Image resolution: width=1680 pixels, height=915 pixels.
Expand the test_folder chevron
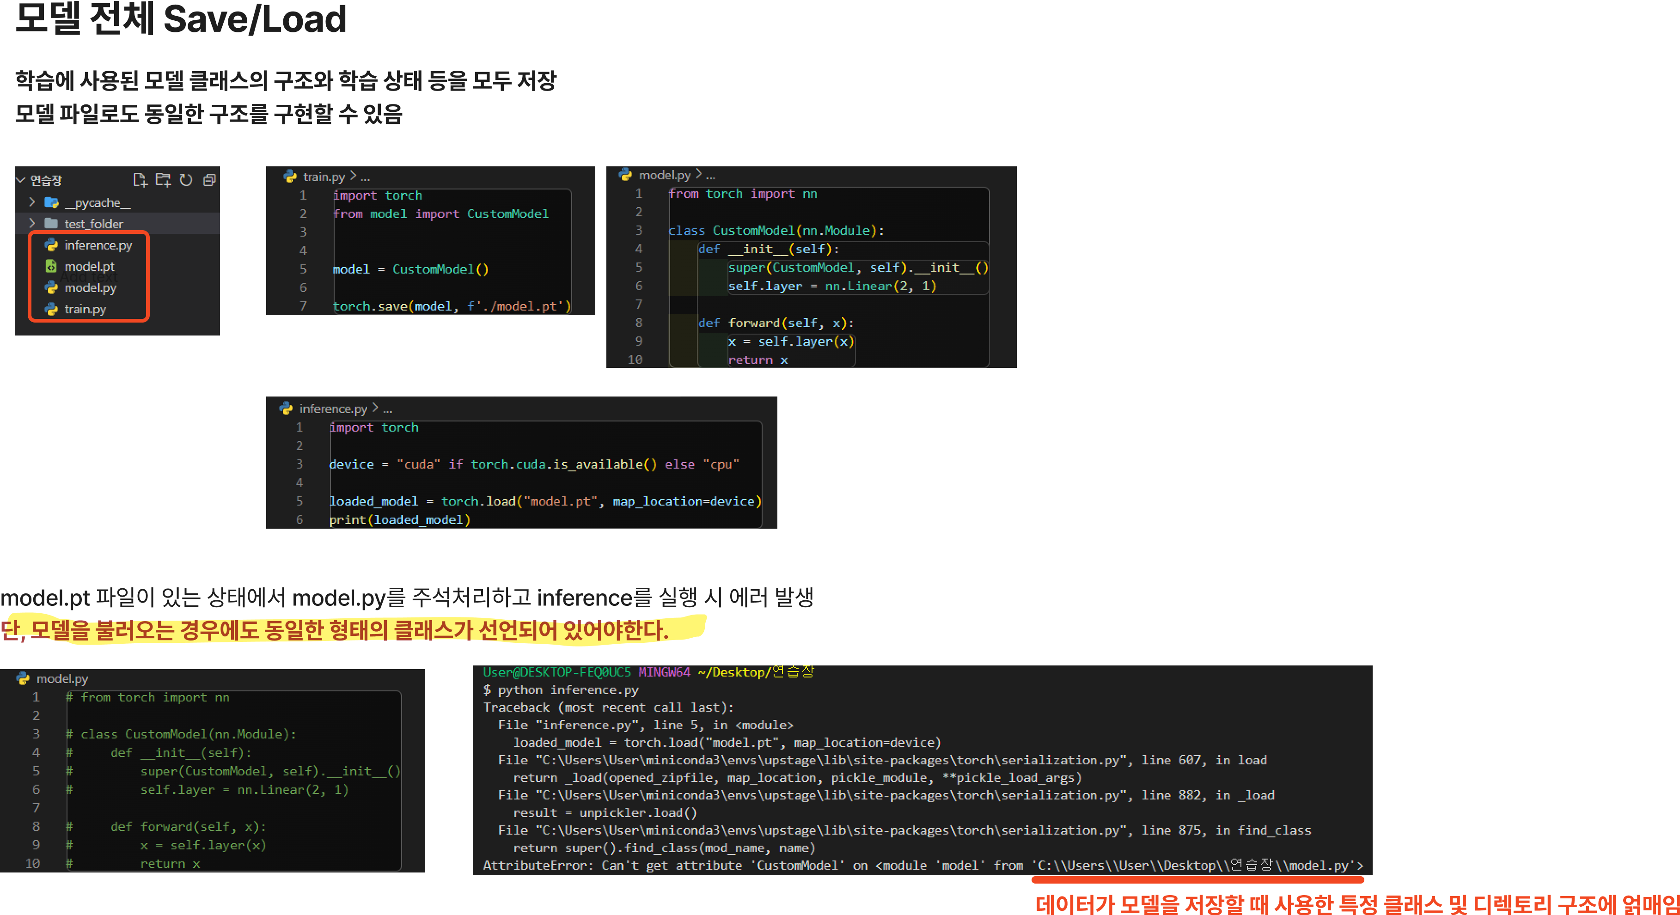click(32, 223)
